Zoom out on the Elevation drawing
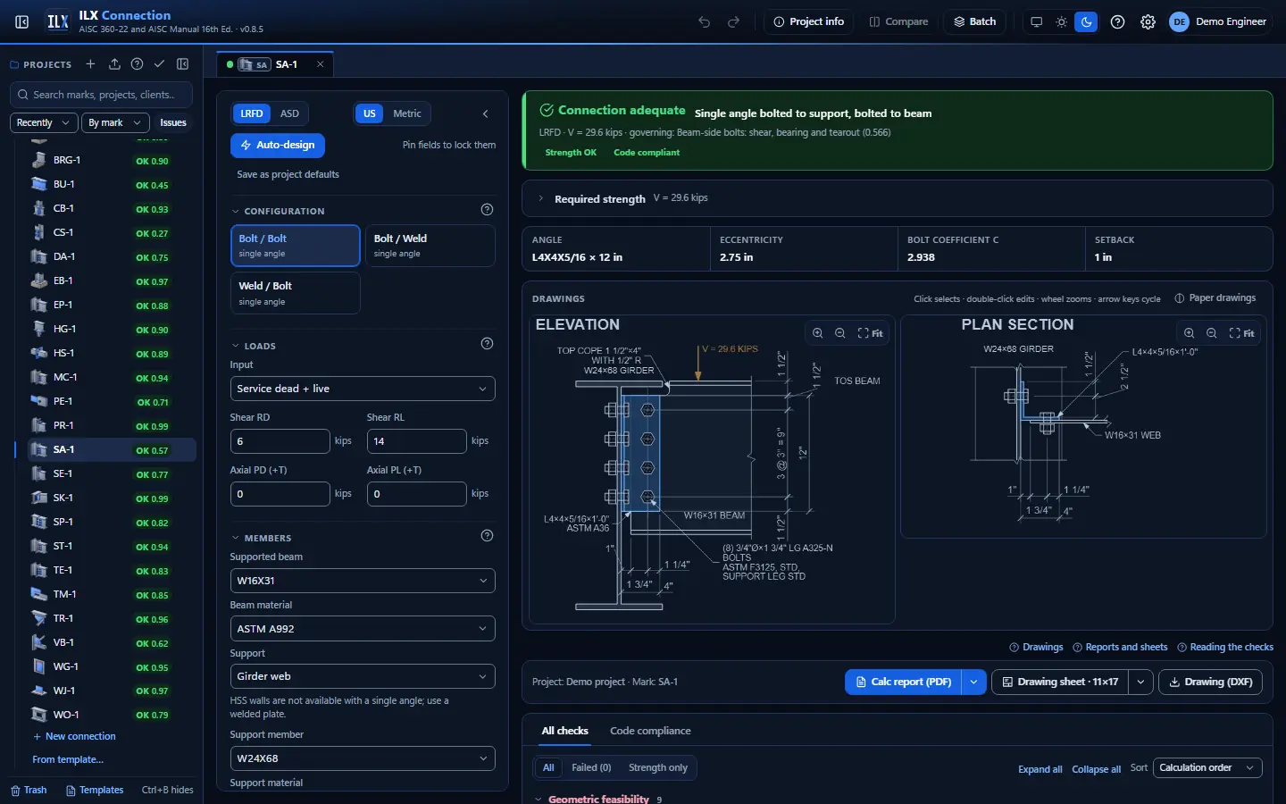This screenshot has height=804, width=1286. coord(840,333)
